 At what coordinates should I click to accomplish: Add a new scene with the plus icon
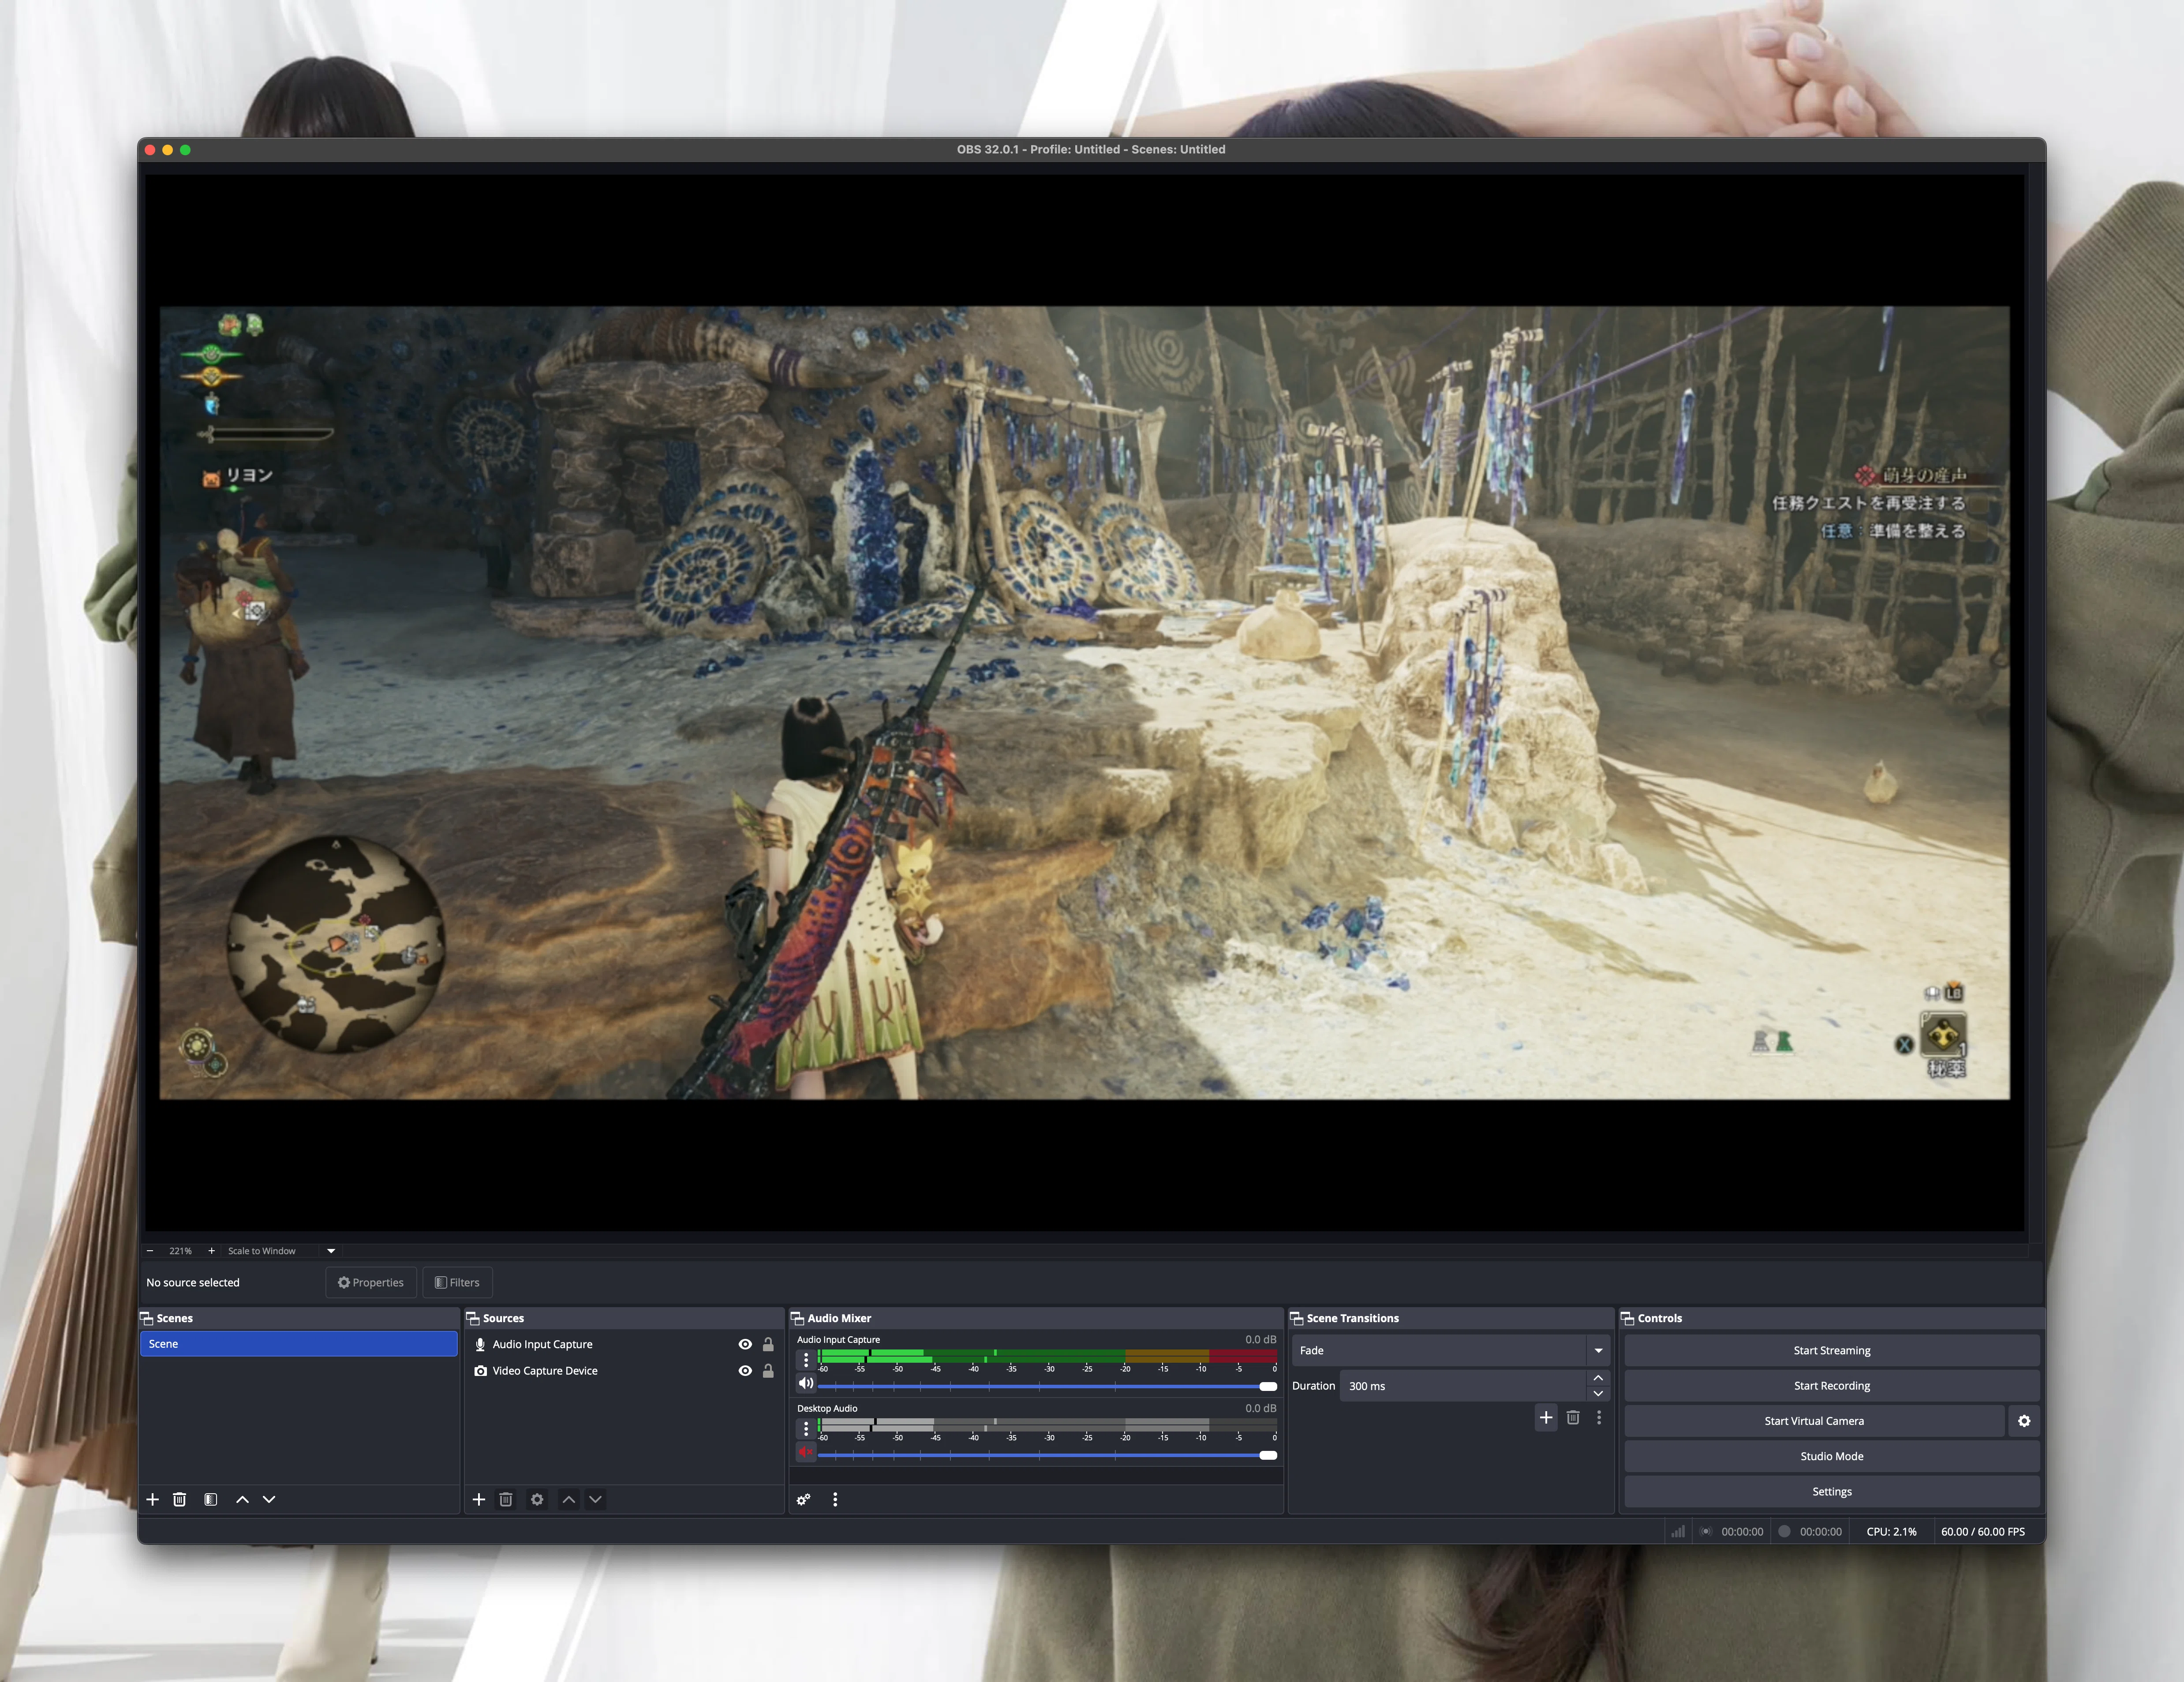pos(153,1499)
